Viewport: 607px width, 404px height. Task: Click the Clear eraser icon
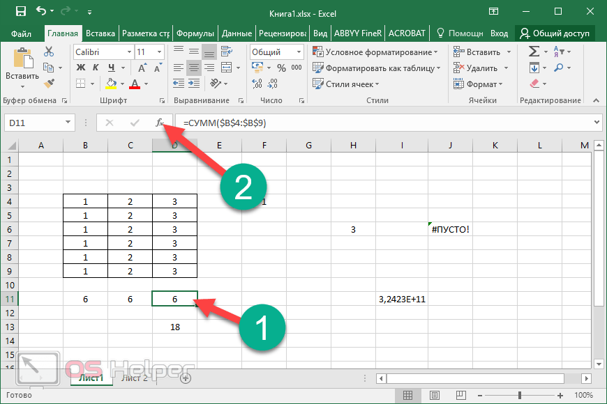(534, 84)
